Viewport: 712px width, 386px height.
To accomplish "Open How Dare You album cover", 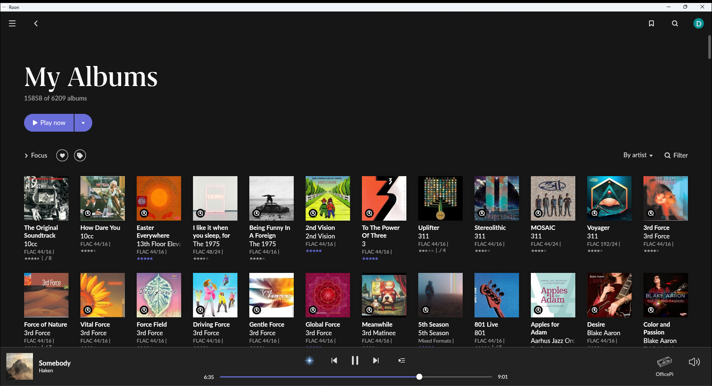I will 103,198.
